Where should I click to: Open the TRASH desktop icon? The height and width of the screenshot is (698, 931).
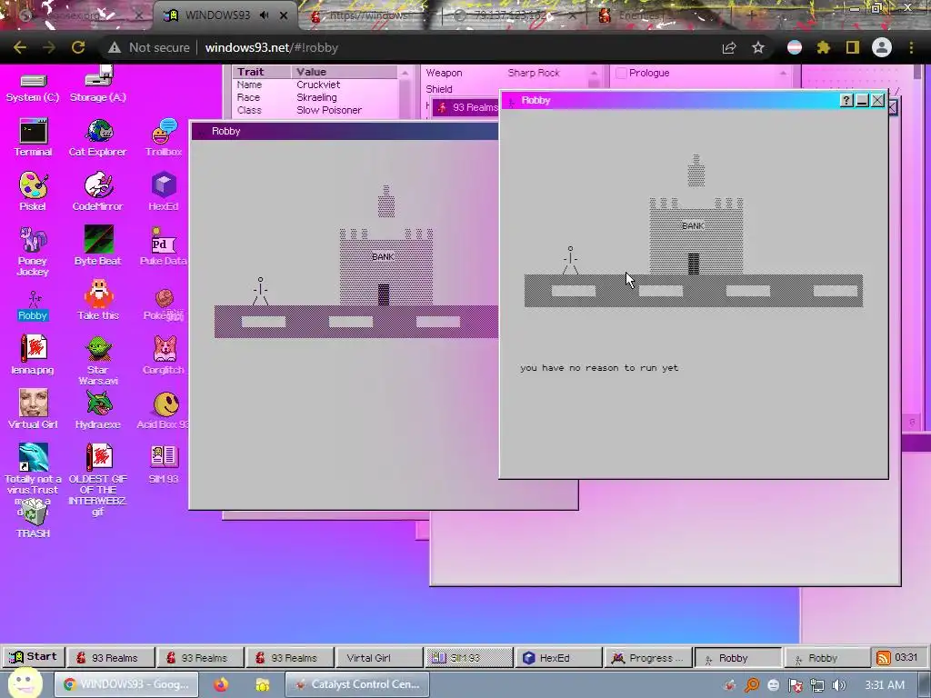point(33,518)
